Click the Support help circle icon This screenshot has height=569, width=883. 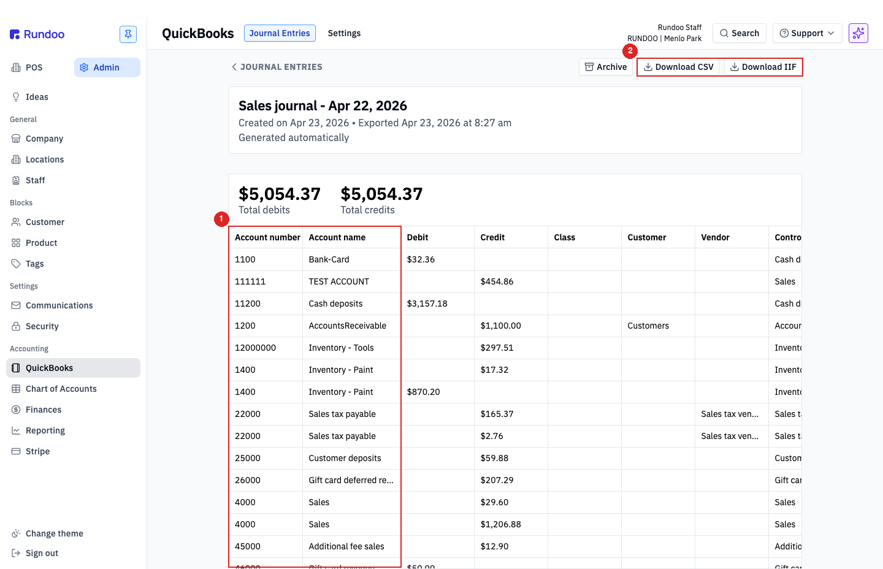coord(784,33)
